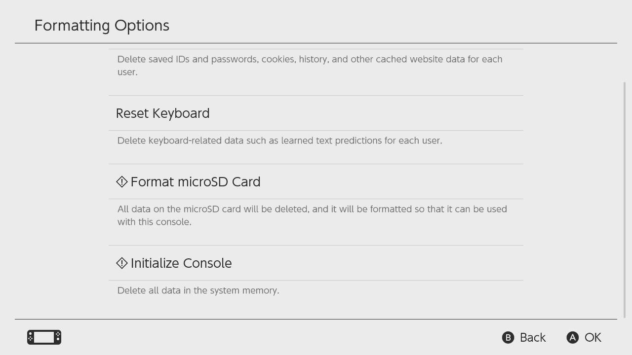632x355 pixels.
Task: Open Format microSD Card option
Action: [x=316, y=181]
